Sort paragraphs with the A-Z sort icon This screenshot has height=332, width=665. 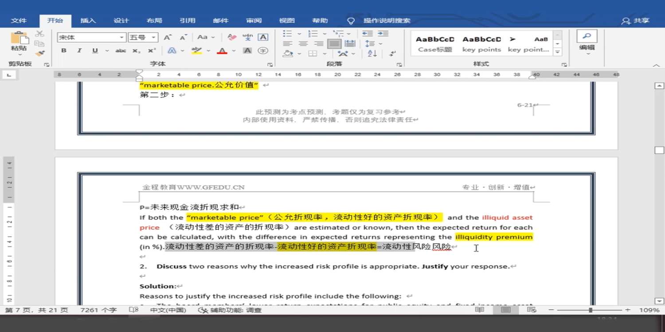[x=372, y=54]
